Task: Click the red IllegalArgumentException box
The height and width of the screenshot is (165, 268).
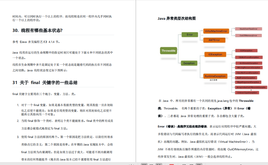Action: tap(248, 82)
